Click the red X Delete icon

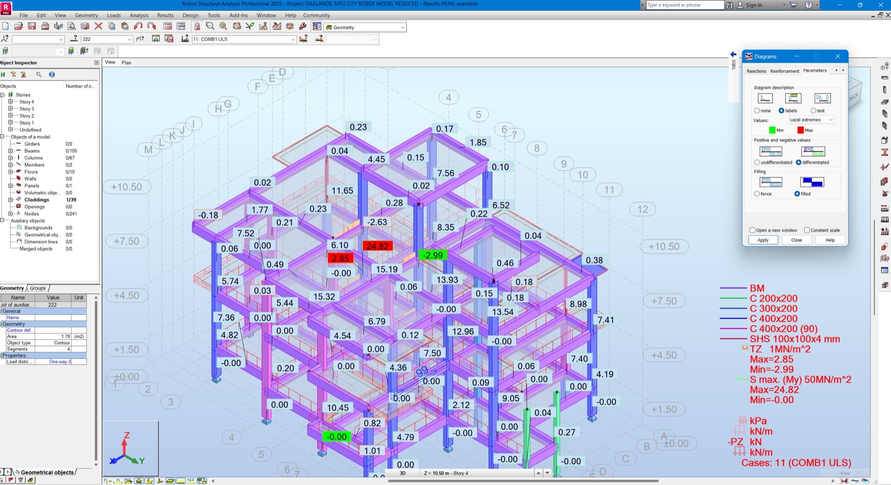click(98, 26)
